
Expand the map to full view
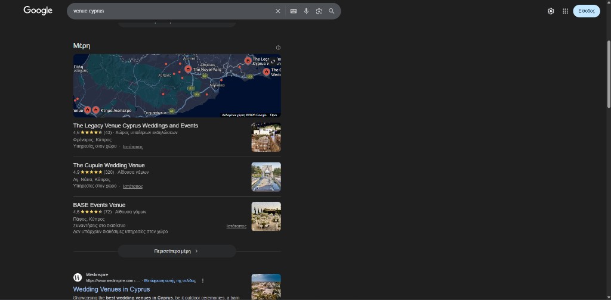click(x=273, y=61)
